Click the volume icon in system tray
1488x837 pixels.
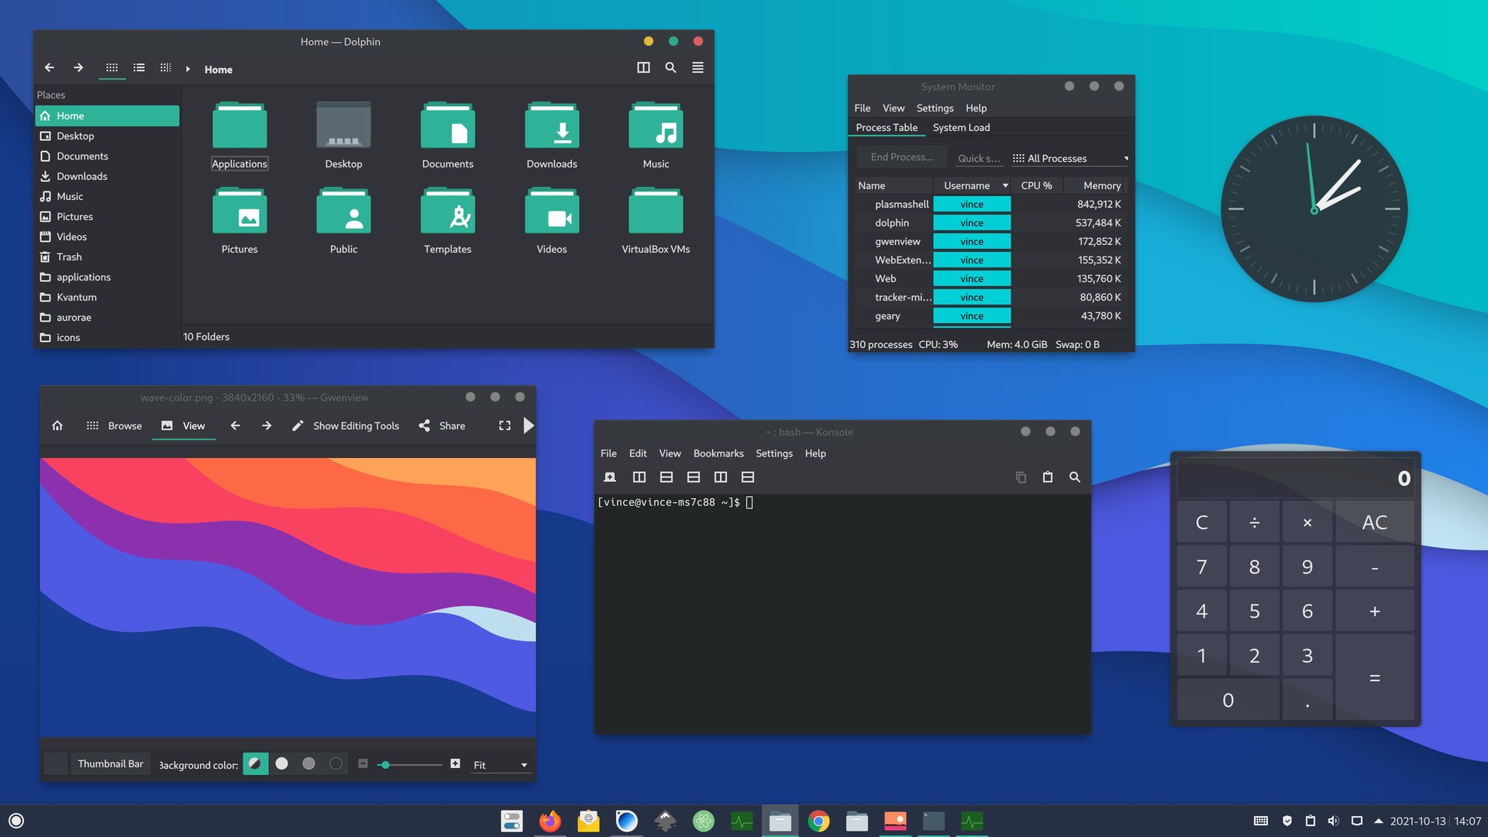[x=1333, y=821]
